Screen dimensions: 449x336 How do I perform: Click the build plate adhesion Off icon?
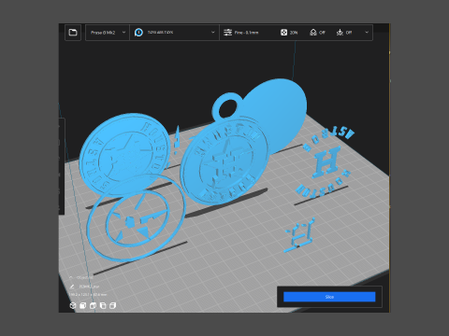click(340, 33)
